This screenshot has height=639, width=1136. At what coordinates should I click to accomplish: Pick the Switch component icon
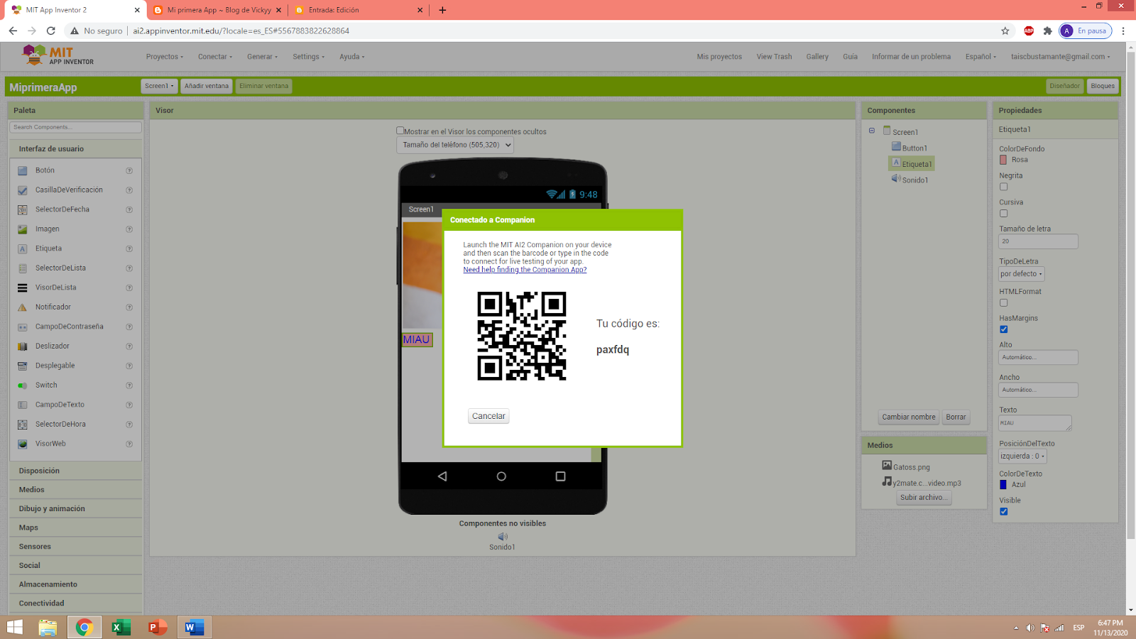tap(23, 386)
